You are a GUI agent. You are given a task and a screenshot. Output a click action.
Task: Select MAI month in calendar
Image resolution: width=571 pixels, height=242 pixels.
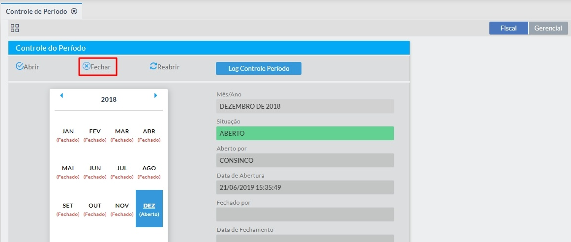(68, 172)
